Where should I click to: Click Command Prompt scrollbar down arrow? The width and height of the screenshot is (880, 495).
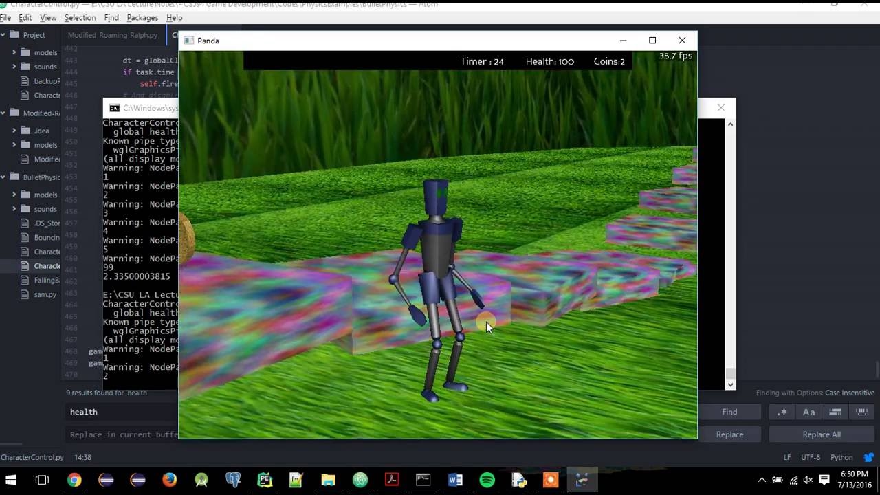730,385
